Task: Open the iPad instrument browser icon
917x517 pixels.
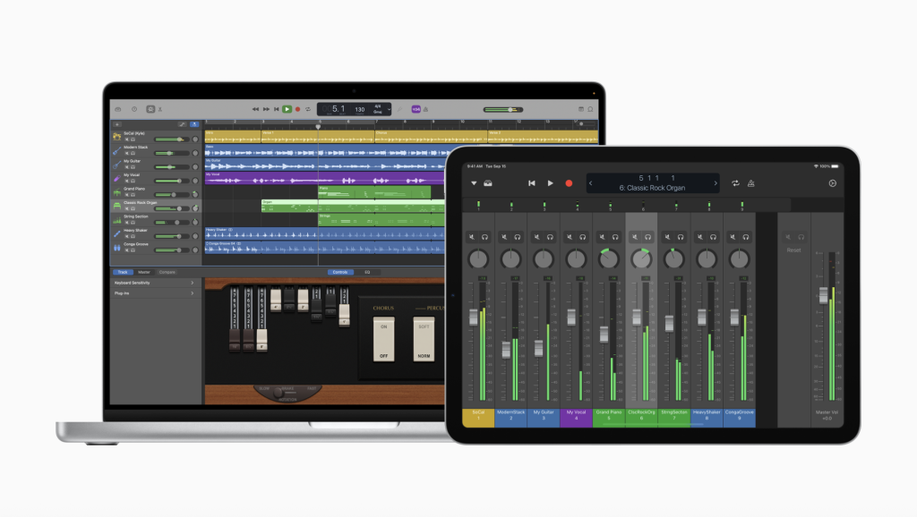Action: [488, 183]
